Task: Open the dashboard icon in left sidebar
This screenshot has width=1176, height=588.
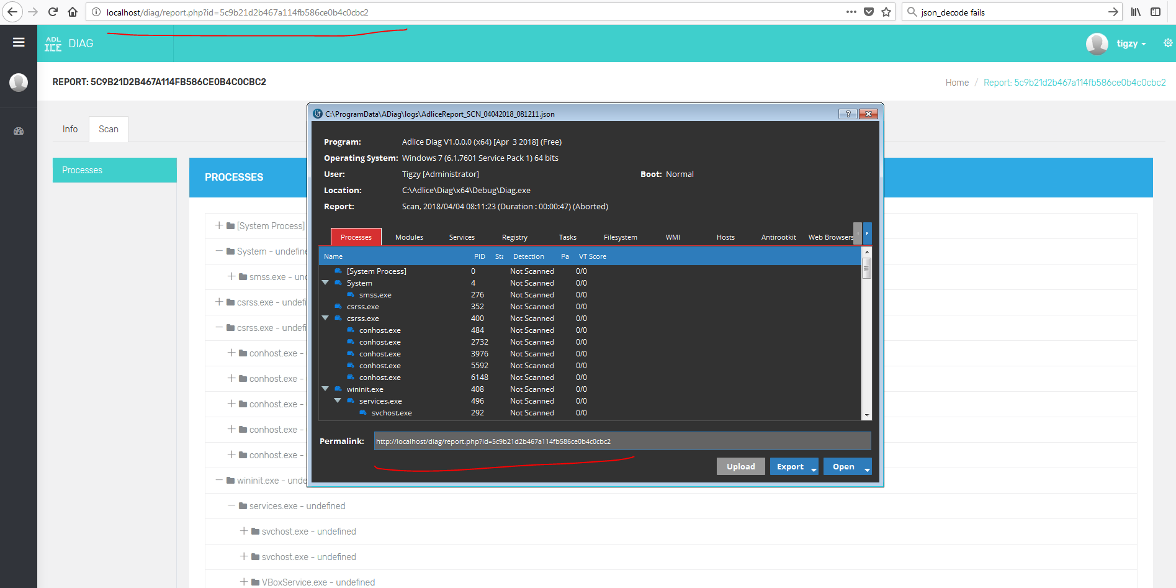Action: (19, 131)
